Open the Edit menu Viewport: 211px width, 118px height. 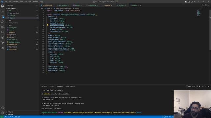(x=10, y=2)
